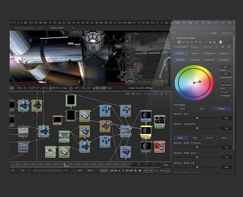Add a CC color corrector from the toolbar

115,23
